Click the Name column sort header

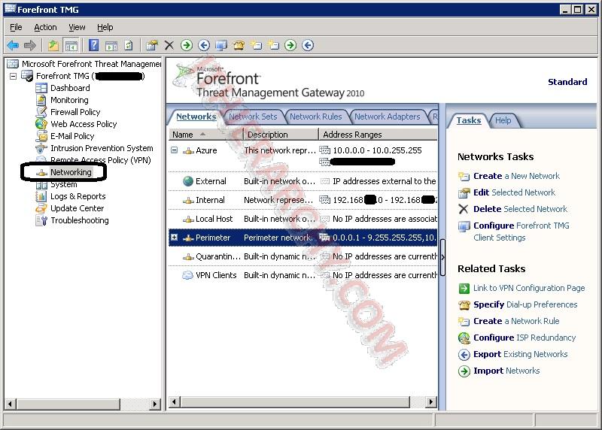205,135
